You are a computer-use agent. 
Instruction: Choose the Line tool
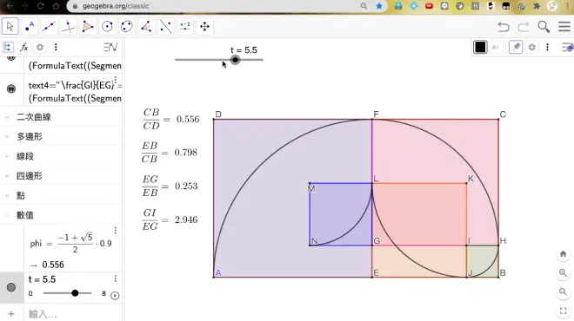coord(49,27)
